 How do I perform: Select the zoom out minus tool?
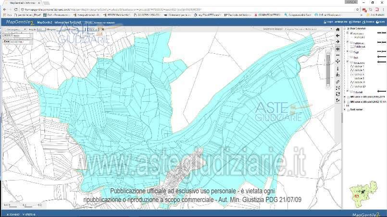pyautogui.click(x=338, y=55)
